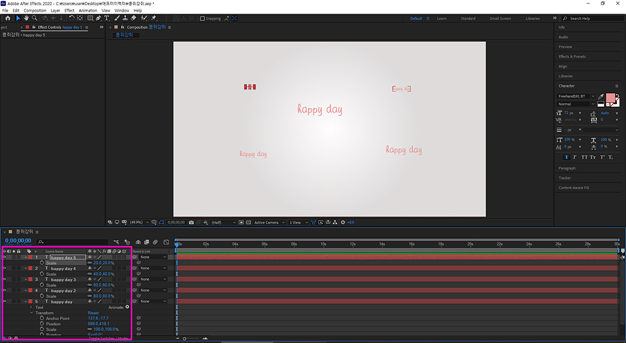Select the Zoom magnifier tool
Screen dimensions: 626x343
(34, 18)
